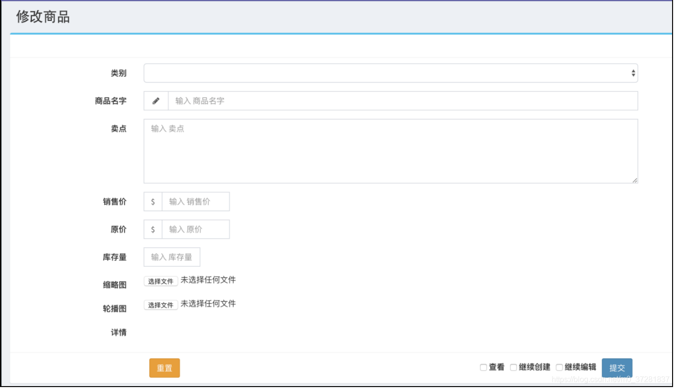Focus the 原价 input field
This screenshot has width=674, height=388.
click(196, 229)
